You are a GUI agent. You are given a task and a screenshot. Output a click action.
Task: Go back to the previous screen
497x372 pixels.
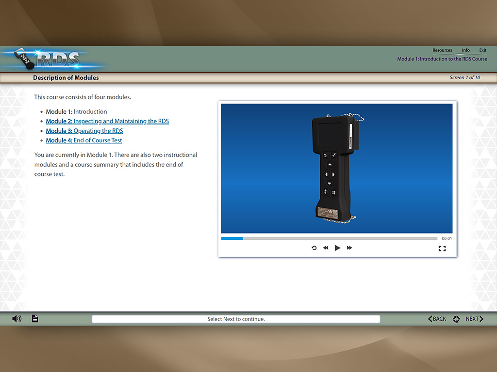(437, 319)
